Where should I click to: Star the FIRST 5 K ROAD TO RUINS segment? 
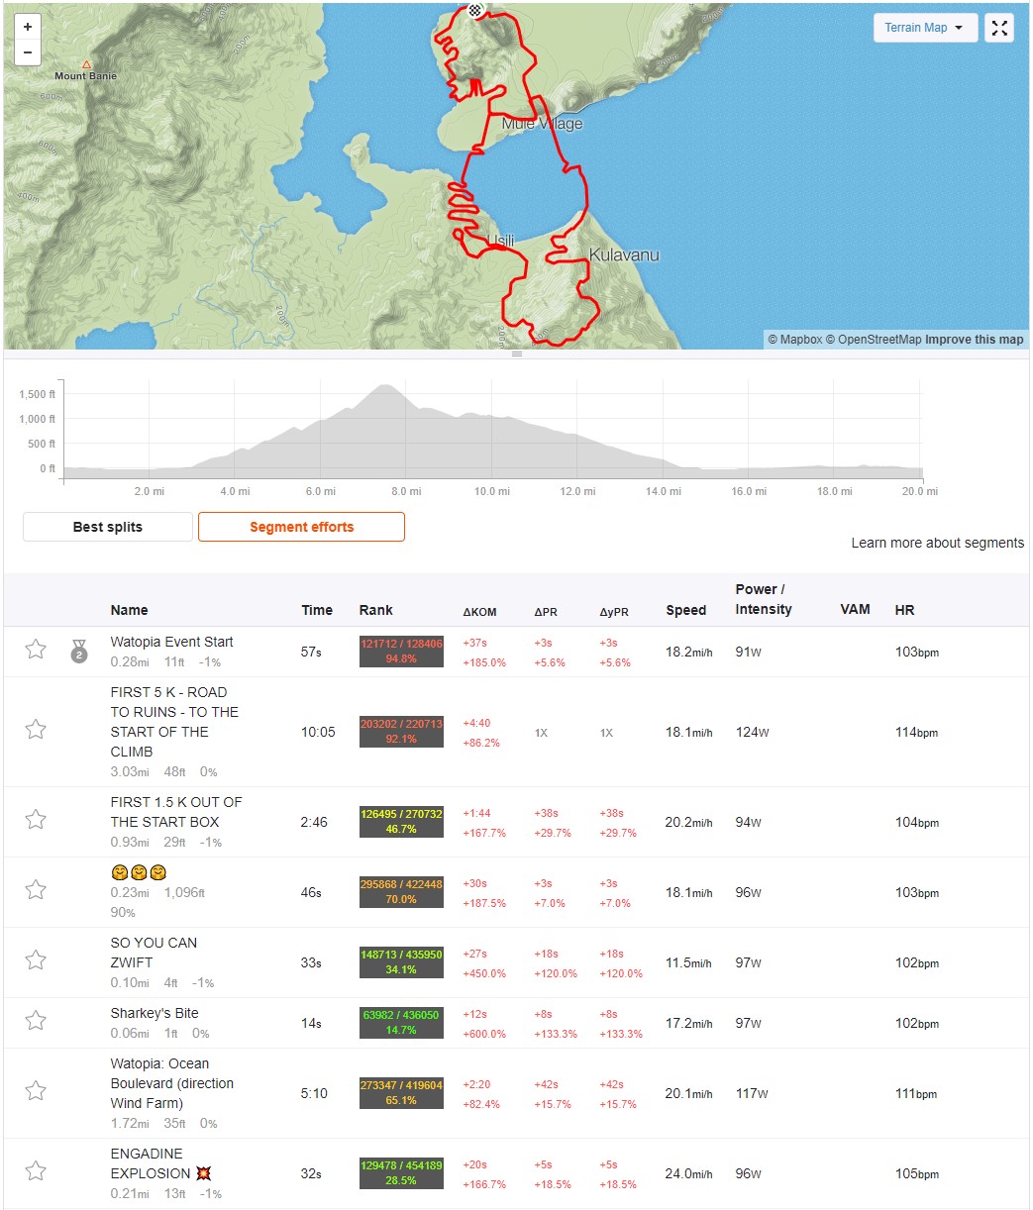(36, 730)
